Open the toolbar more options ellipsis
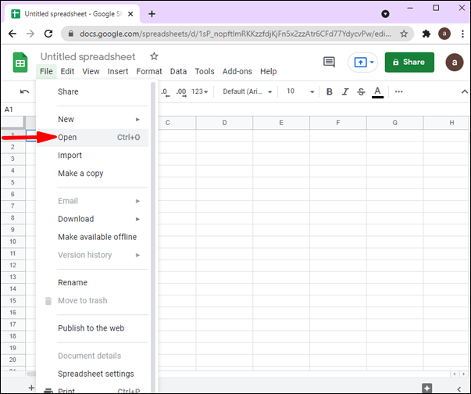471x394 pixels. coord(398,91)
